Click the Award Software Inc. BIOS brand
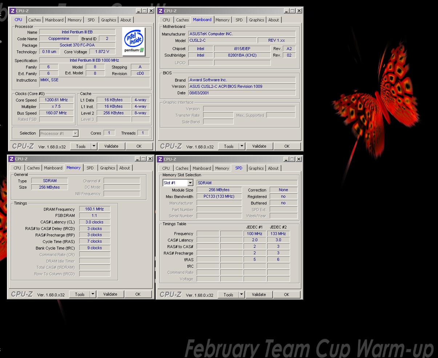This screenshot has width=438, height=358. pos(242,80)
